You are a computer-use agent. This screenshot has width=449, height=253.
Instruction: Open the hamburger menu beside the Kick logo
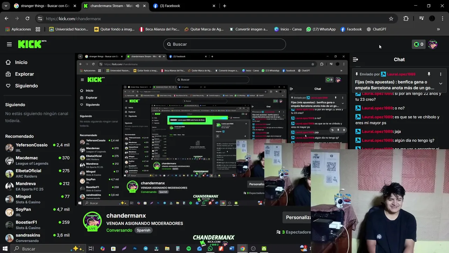tap(9, 44)
